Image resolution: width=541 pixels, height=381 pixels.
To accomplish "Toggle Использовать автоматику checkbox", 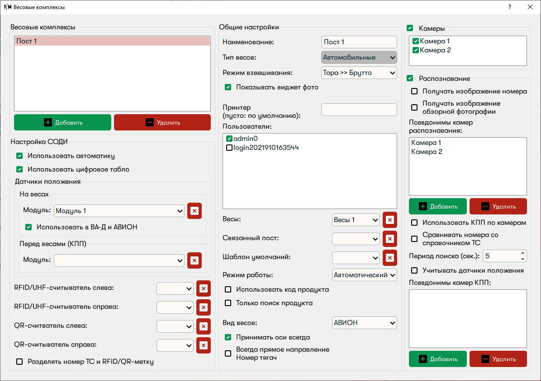I will [19, 156].
